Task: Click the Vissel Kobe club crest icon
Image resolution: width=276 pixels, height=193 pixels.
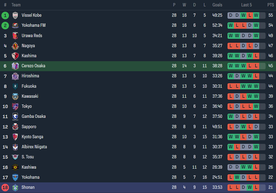Action: pyautogui.click(x=15, y=15)
